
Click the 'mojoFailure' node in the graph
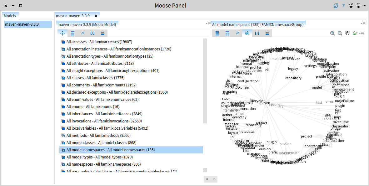click(x=344, y=101)
